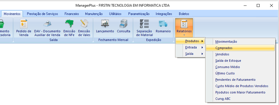This screenshot has width=279, height=105.
Task: Expand the Saída submenu
Action: coord(190,54)
